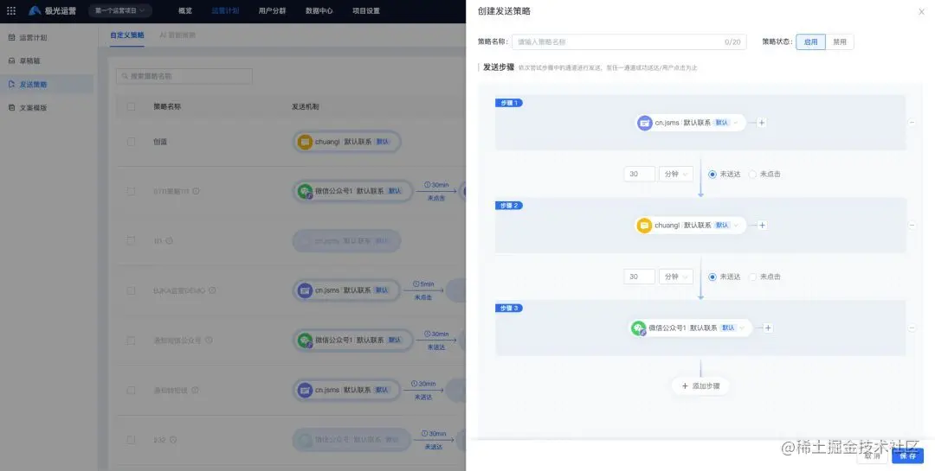Open 数据中心 in top navigation
This screenshot has height=471, width=935.
pyautogui.click(x=319, y=10)
